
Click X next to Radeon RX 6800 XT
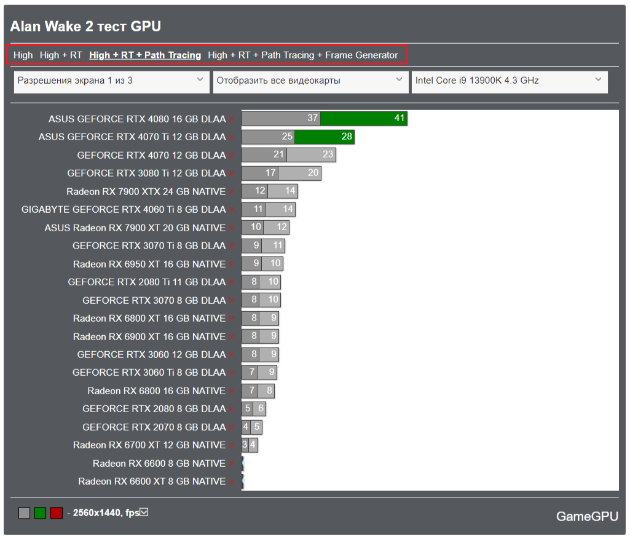point(232,319)
